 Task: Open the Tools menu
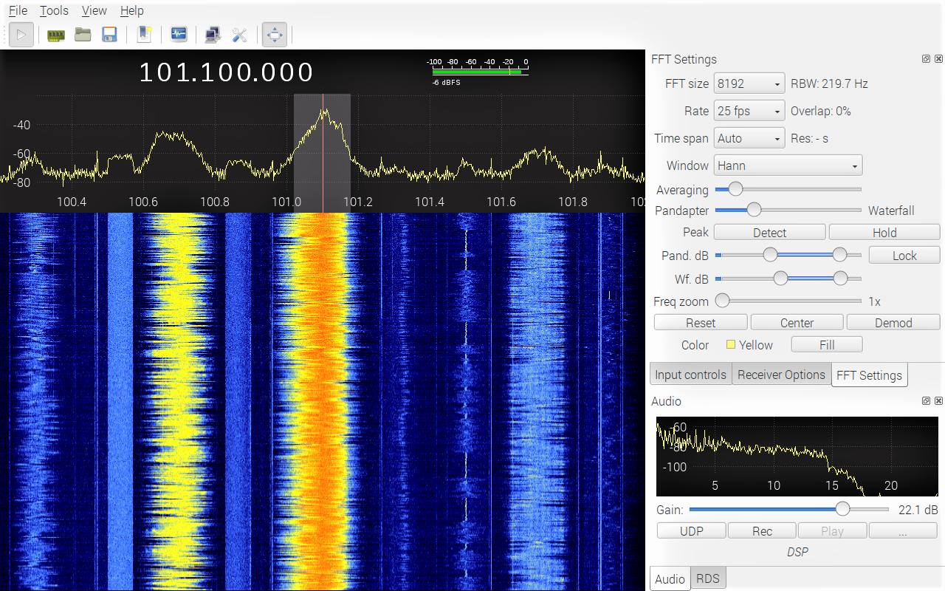54,10
